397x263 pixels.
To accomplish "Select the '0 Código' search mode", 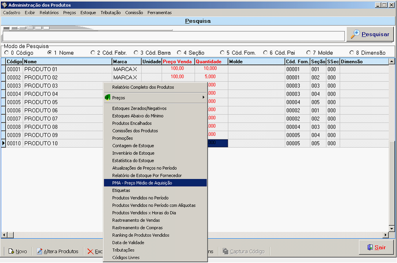I will click(6, 52).
